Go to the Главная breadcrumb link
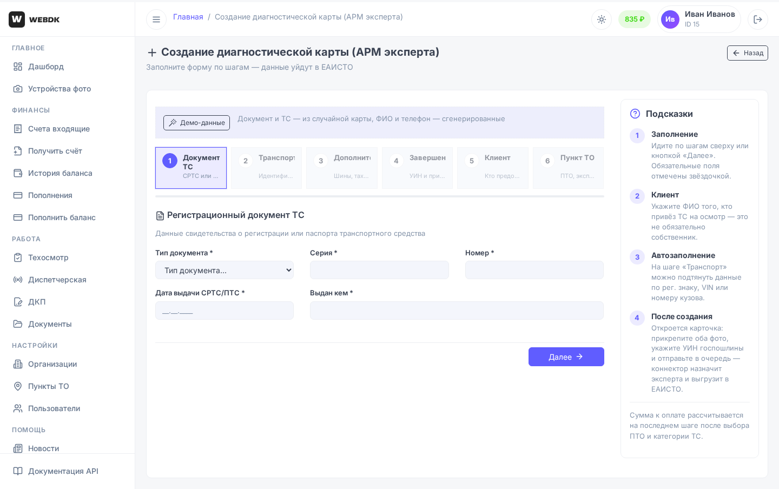 point(188,17)
